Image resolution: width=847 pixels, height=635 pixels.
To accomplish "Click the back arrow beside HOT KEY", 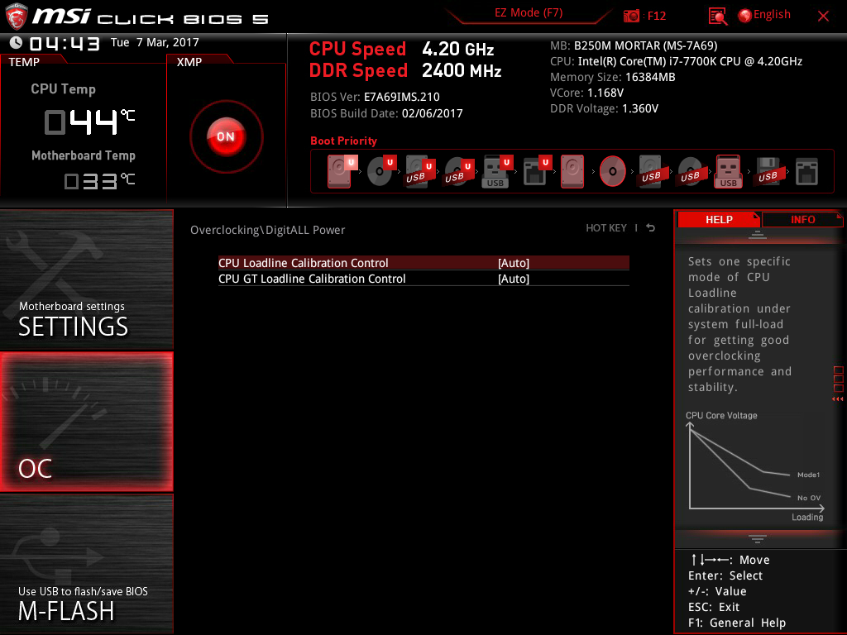I will coord(651,228).
